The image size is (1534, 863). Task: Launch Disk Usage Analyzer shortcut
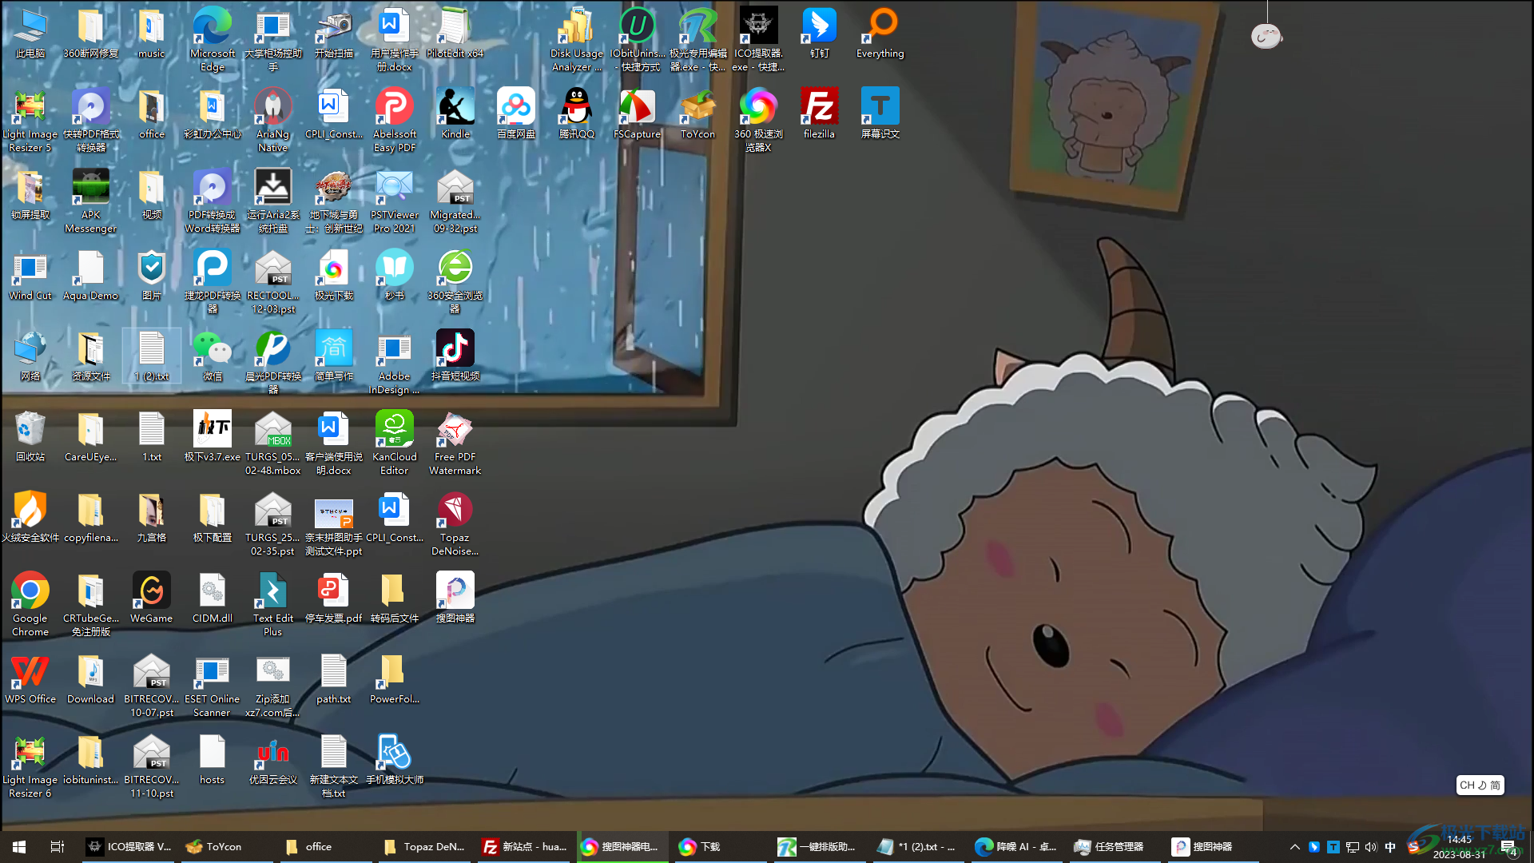click(x=576, y=38)
